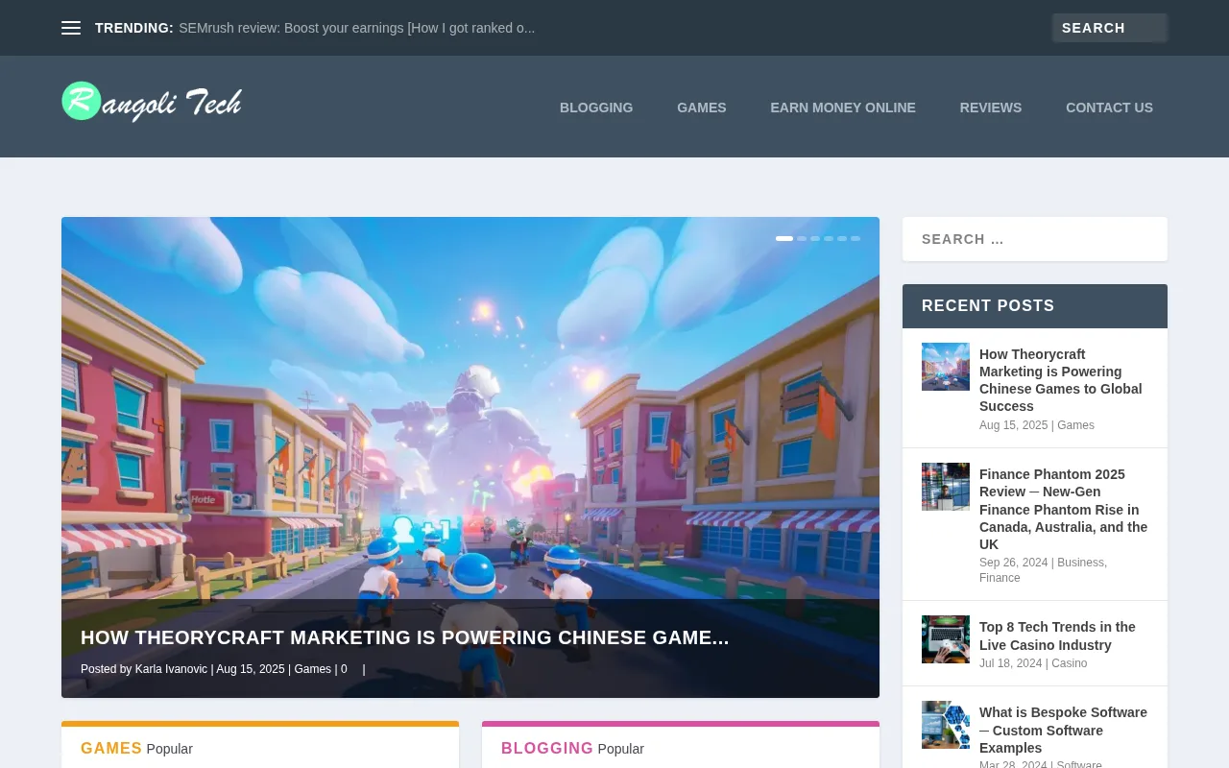
Task: Click Top 8 Tech Trends thumbnail
Action: (945, 639)
